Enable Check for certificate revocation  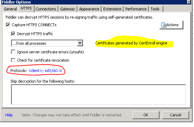13,60
